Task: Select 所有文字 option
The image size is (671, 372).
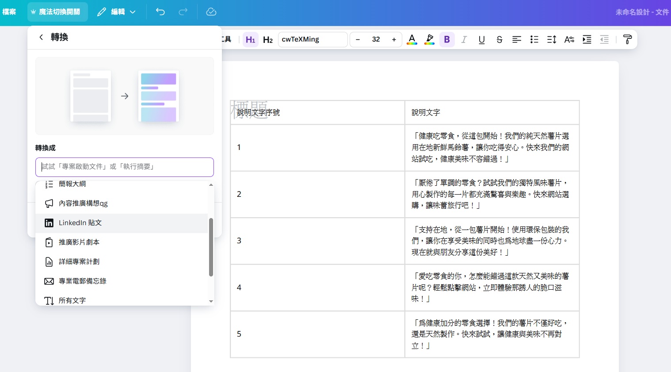Action: [122, 300]
